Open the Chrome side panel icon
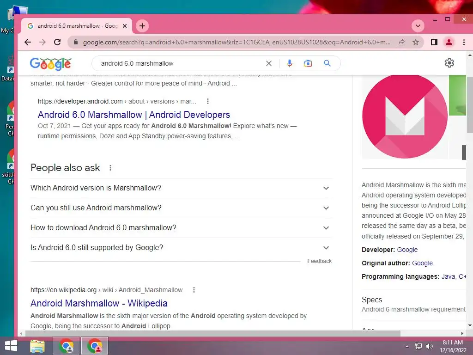 click(434, 42)
